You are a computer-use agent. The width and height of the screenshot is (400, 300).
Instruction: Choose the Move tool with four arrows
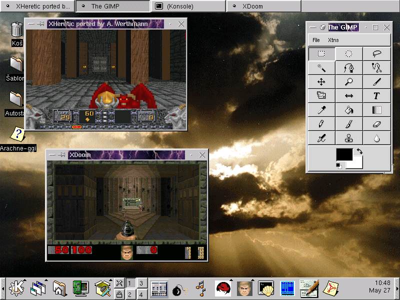point(321,82)
